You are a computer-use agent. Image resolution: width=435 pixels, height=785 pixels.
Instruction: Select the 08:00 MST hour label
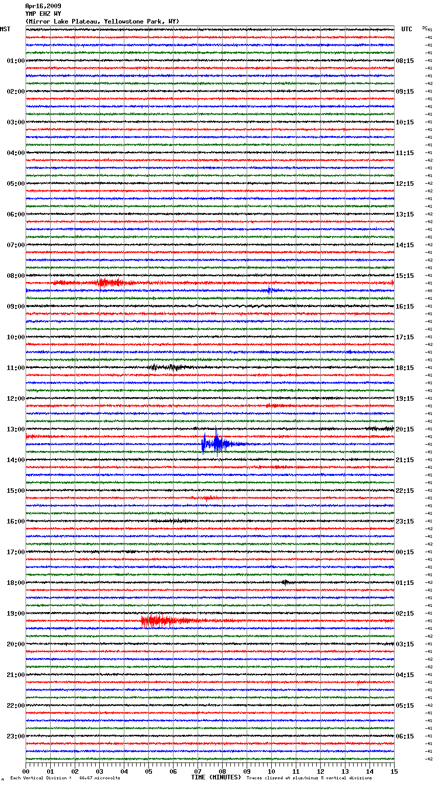[16, 276]
